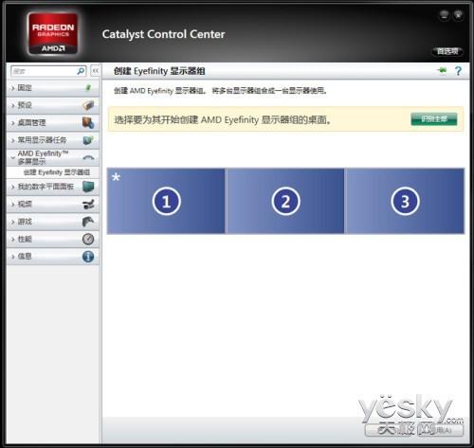The height and width of the screenshot is (448, 474).
Task: Open help with the question mark icon
Action: [458, 71]
